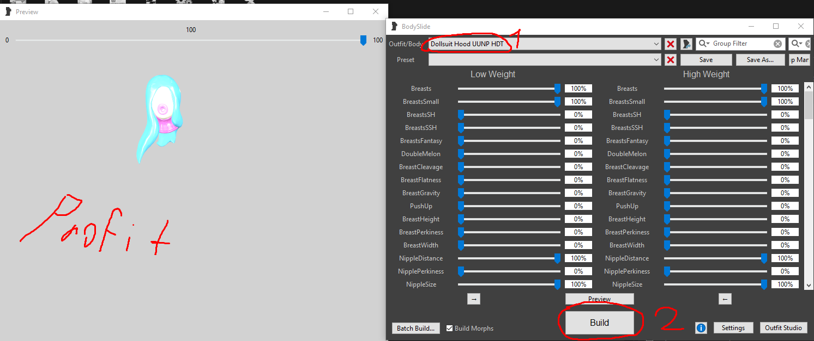Click the BodySlide window title icon

click(394, 26)
